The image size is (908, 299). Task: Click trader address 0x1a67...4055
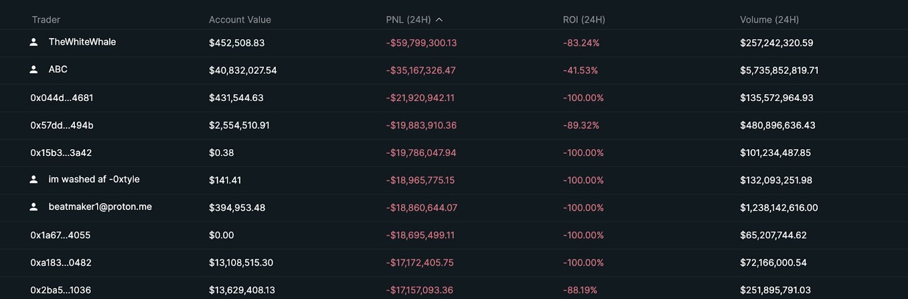(61, 235)
